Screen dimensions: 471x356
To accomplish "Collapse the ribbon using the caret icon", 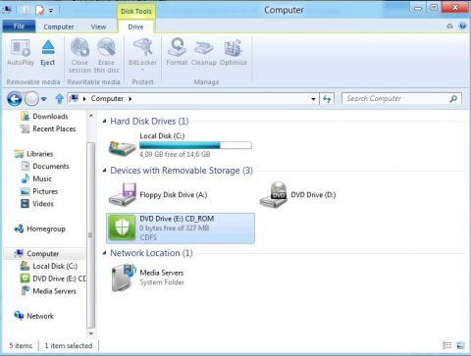I will pyautogui.click(x=450, y=26).
